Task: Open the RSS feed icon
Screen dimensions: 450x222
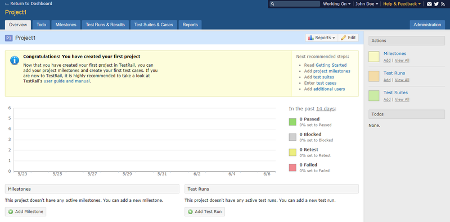Action: pyautogui.click(x=443, y=4)
